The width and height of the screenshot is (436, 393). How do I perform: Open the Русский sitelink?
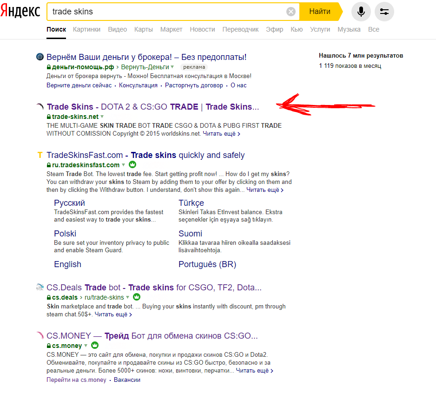(69, 203)
